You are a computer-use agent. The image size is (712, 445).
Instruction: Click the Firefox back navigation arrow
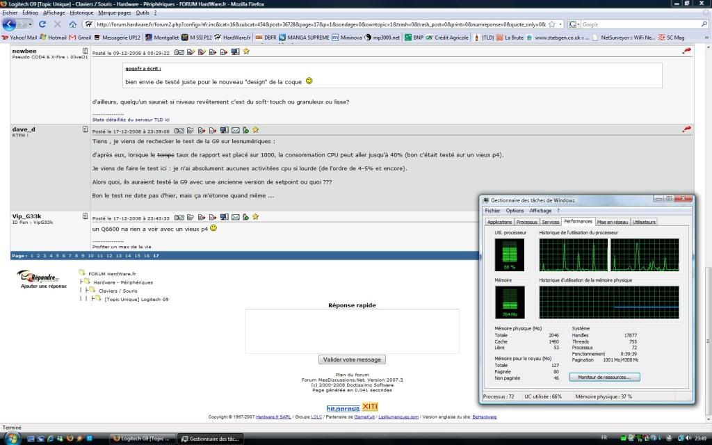9,24
